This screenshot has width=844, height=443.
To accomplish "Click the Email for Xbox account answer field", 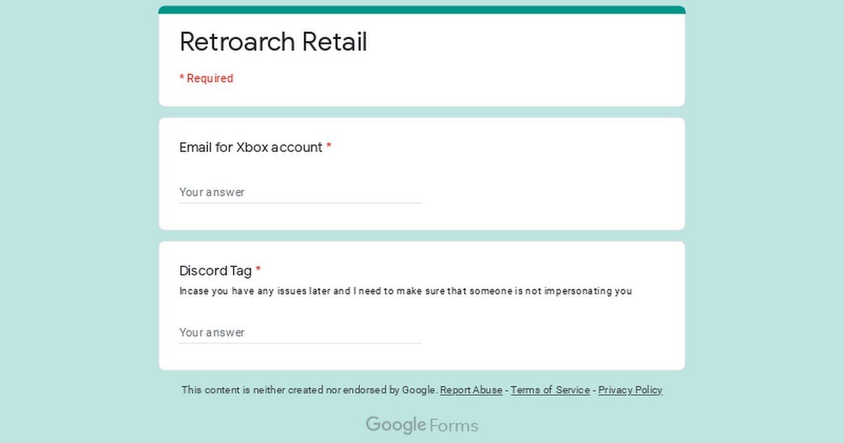I will pos(300,192).
